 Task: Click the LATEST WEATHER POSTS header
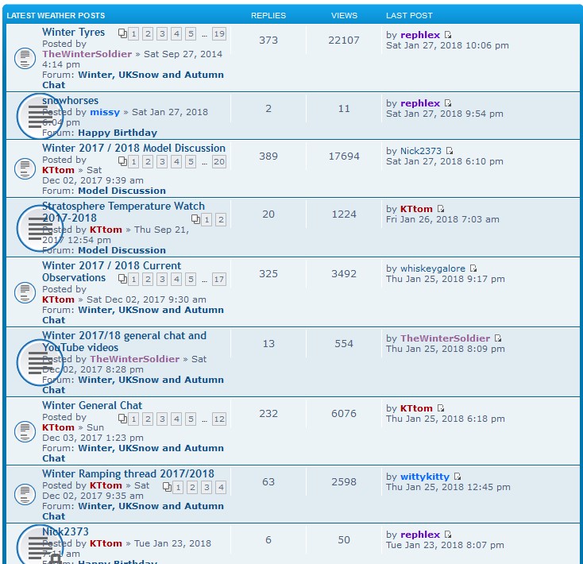(x=56, y=16)
